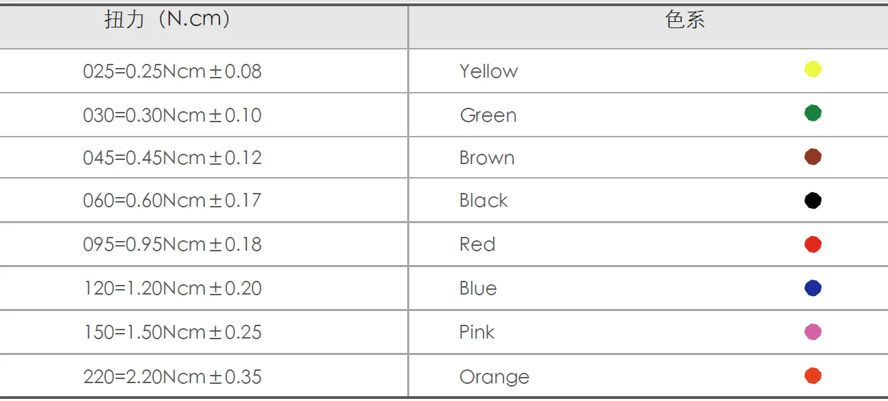Click the yellow color dot
This screenshot has width=888, height=401.
[x=812, y=69]
